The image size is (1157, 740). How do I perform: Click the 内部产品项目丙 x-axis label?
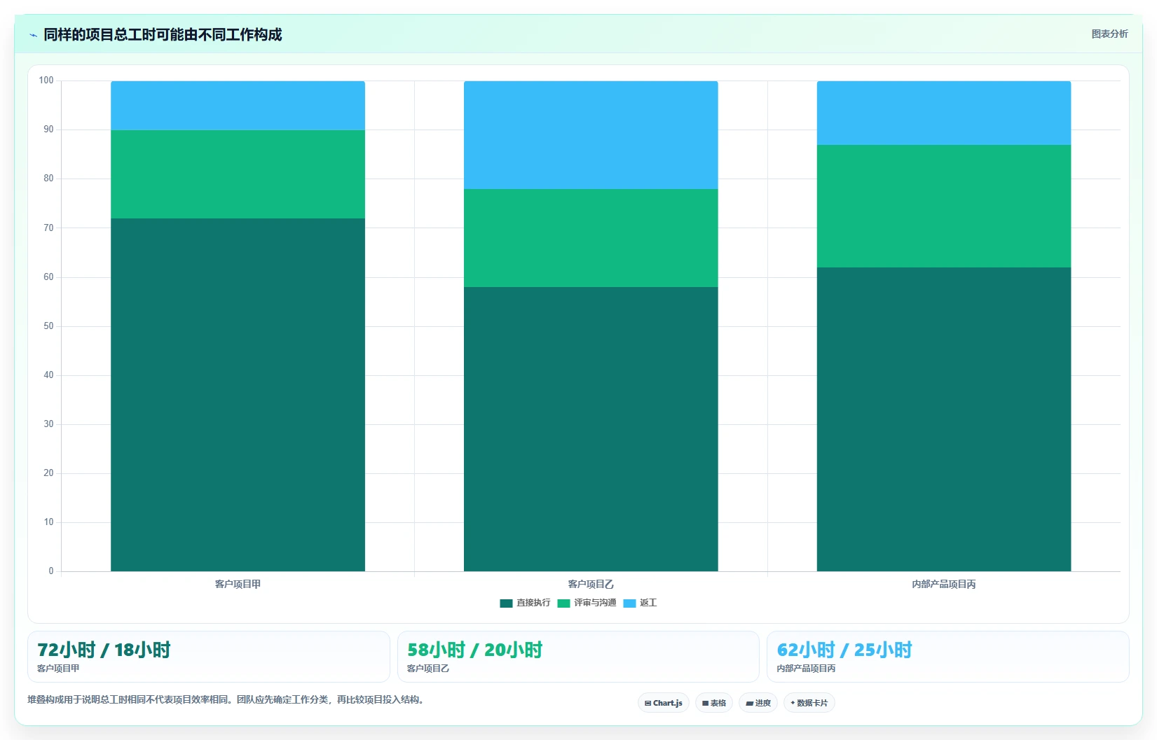(944, 584)
